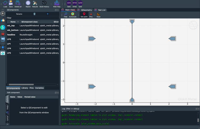Open the fx variables sidebar icon

[x=3, y=27]
